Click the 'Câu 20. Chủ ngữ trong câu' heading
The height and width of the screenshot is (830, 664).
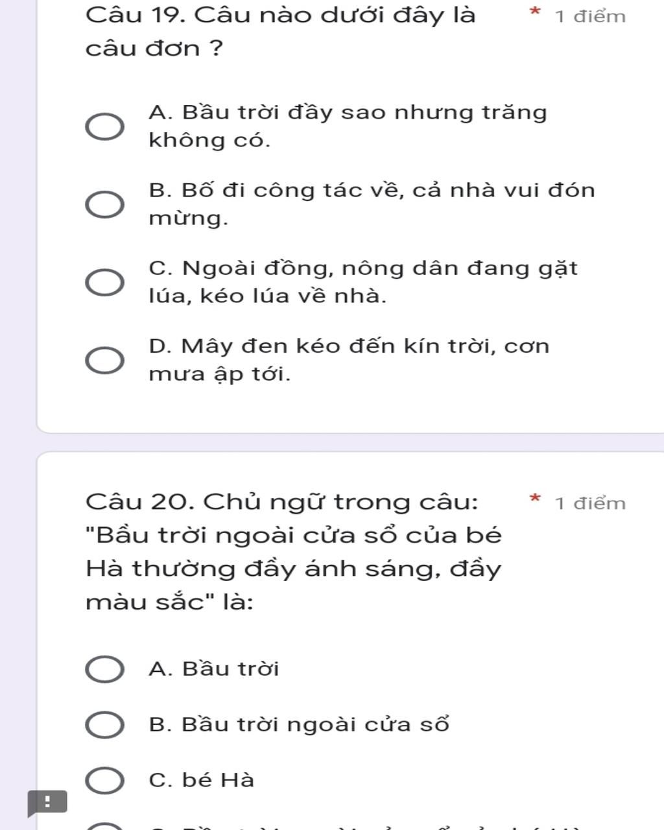pos(282,502)
